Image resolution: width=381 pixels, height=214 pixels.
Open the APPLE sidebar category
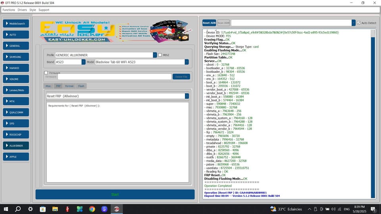tap(16, 157)
